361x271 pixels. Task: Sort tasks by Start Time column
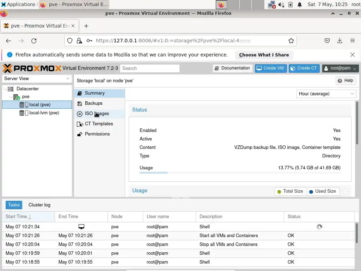tap(28, 217)
